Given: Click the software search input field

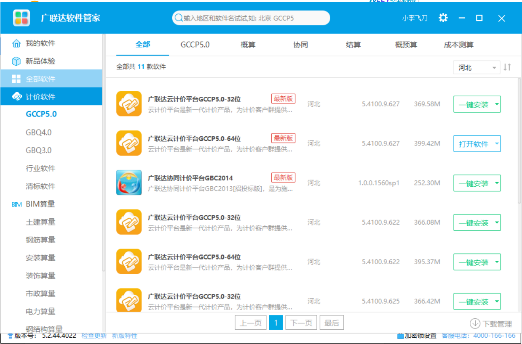Looking at the screenshot, I should 251,18.
